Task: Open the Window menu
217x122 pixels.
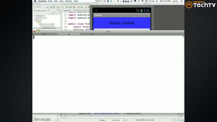Action: click(x=69, y=1)
